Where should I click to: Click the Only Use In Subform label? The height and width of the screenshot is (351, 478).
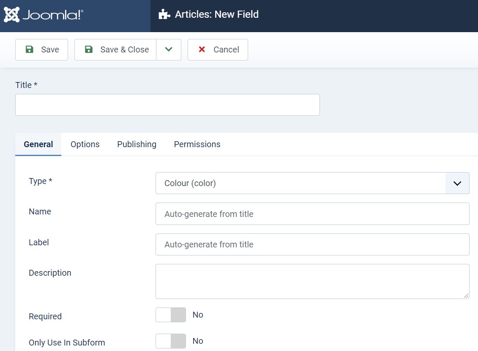[x=67, y=343]
